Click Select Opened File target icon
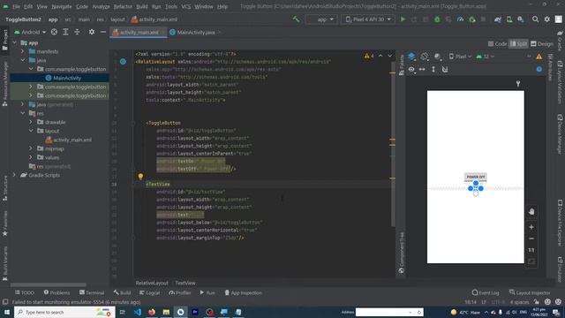 tap(54, 32)
